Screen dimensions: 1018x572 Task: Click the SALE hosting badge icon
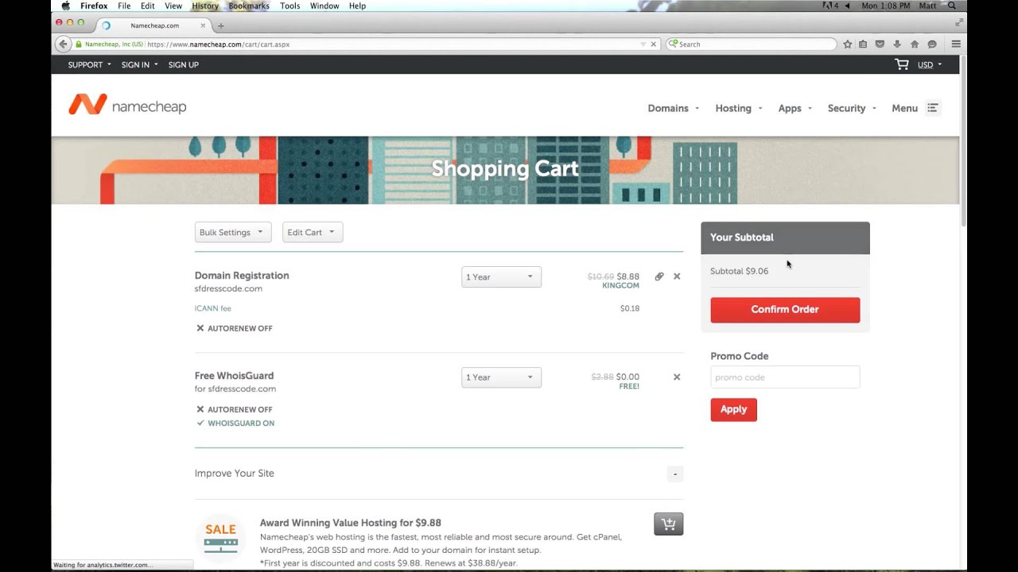click(220, 538)
